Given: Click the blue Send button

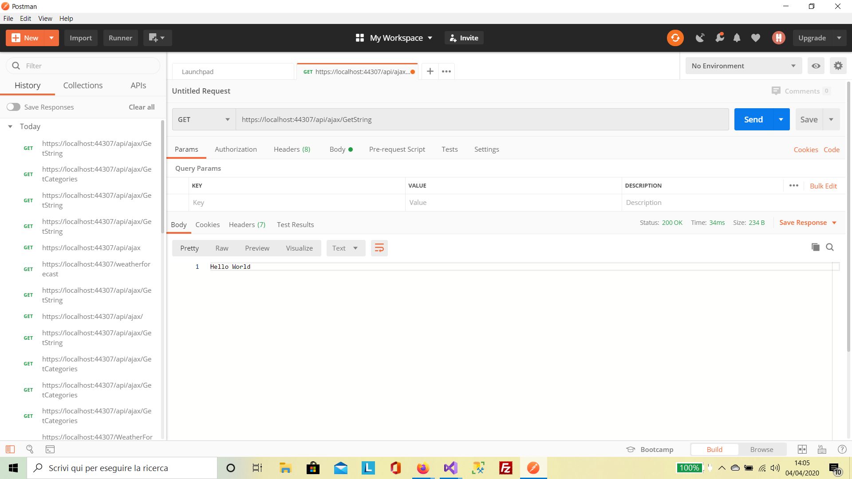Looking at the screenshot, I should tap(753, 119).
